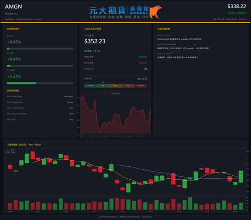The image size is (251, 220).
Task: Click the MA5 MA20 candlestick chart title
Action: pos(24,145)
